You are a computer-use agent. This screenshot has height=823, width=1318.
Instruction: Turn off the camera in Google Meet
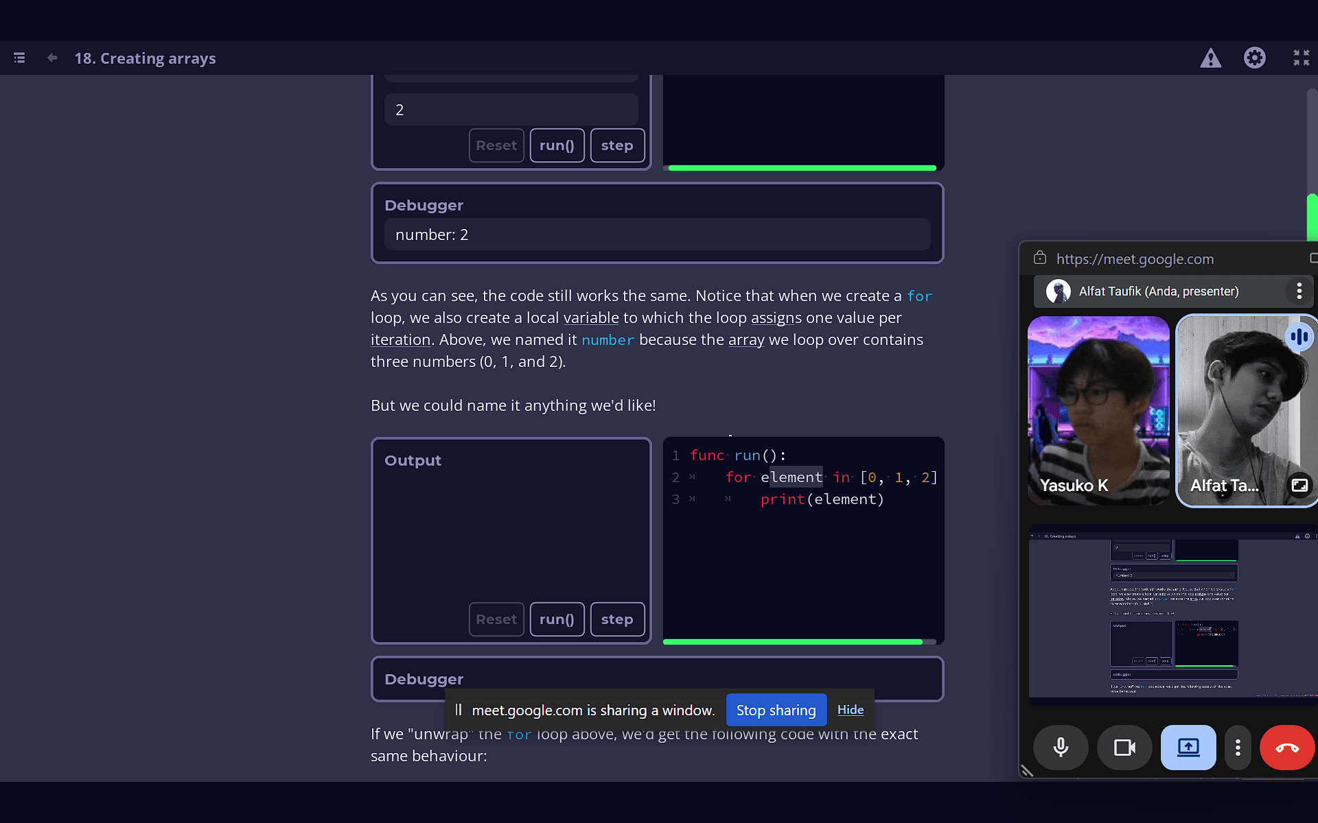(x=1124, y=748)
